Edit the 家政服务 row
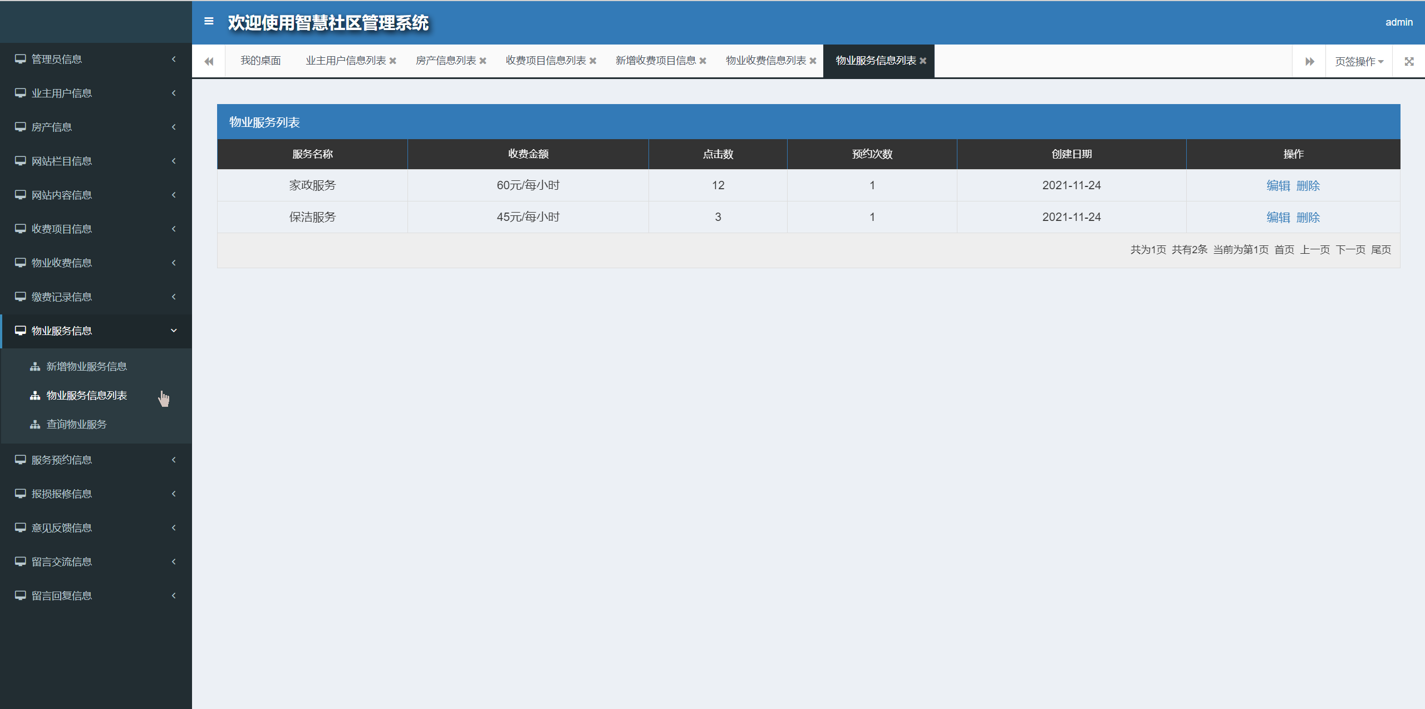1425x709 pixels. coord(1278,185)
